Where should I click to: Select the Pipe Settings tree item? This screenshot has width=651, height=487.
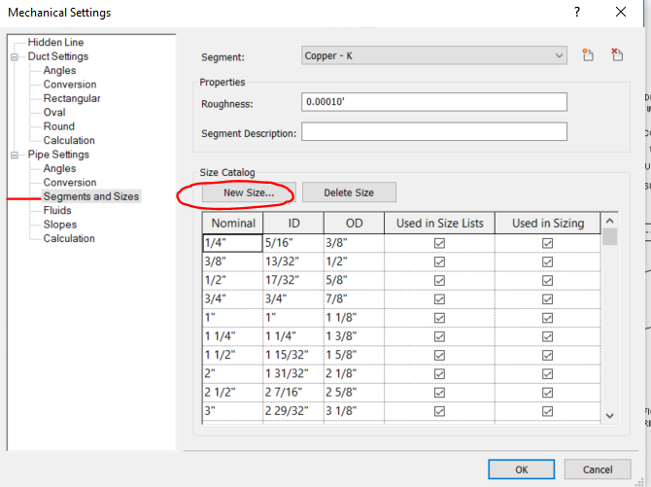point(58,155)
